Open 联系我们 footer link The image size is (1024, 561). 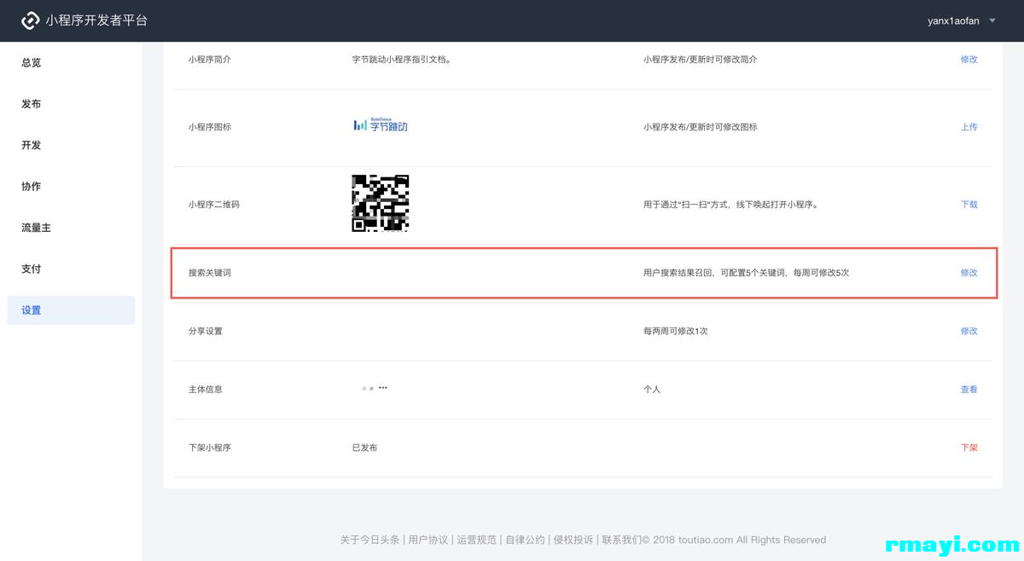click(621, 540)
